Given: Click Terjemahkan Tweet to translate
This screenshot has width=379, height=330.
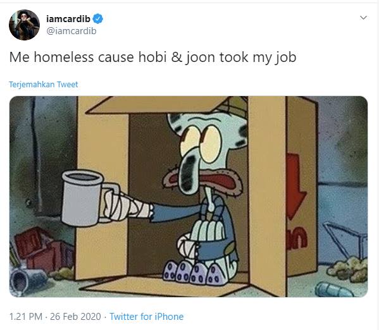Looking at the screenshot, I should 44,84.
